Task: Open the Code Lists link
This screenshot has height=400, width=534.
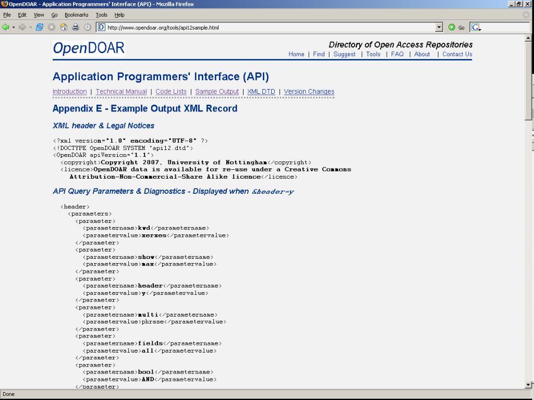Action: coord(171,92)
